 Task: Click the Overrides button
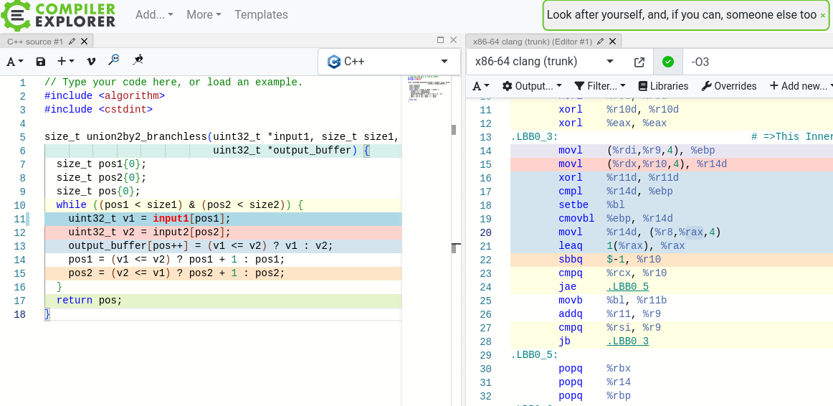[728, 86]
